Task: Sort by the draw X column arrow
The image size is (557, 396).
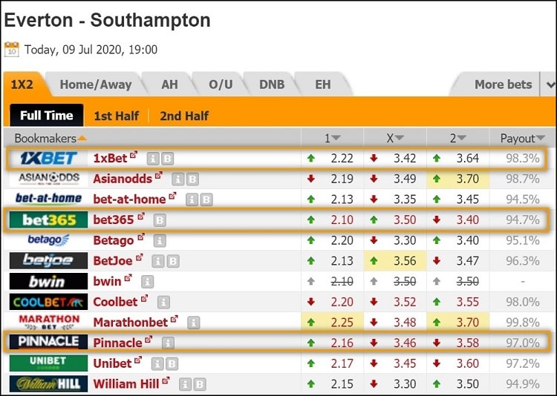Action: click(x=400, y=138)
